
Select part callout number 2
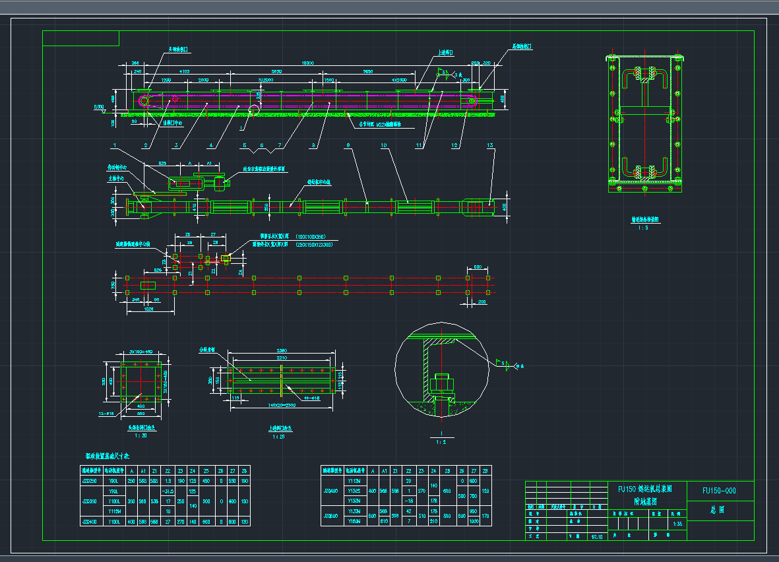tap(144, 145)
